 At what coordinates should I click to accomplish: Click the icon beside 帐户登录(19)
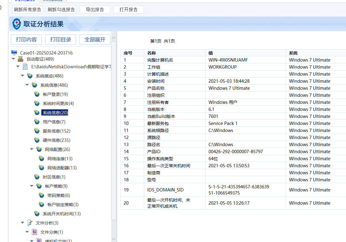pos(37,94)
